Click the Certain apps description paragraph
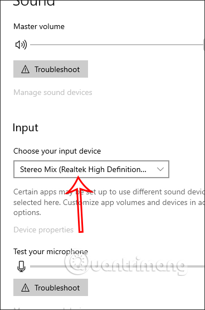205x310 pixels. point(109,202)
